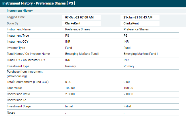Click the Instrument Name row label
Screen dimensions: 186x123
pyautogui.click(x=19, y=29)
